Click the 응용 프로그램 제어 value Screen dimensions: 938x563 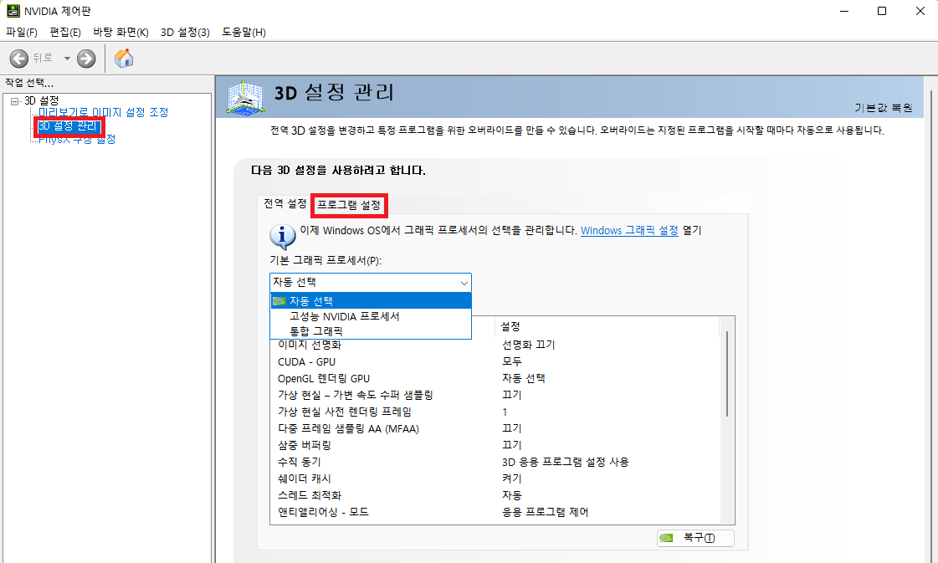coord(545,512)
